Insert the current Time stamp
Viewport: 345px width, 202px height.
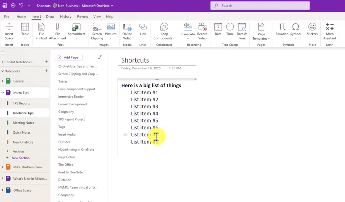230,29
